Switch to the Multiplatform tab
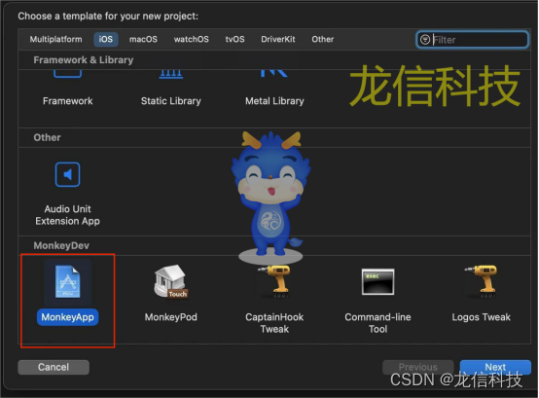The width and height of the screenshot is (539, 398). 56,39
